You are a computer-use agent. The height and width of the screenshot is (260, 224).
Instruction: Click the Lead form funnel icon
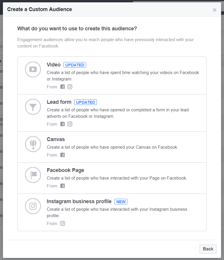[33, 107]
